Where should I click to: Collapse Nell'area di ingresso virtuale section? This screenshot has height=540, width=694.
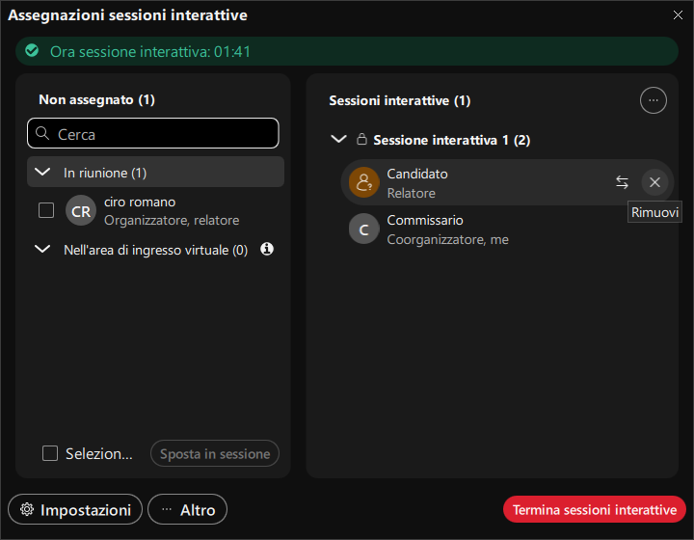[42, 249]
